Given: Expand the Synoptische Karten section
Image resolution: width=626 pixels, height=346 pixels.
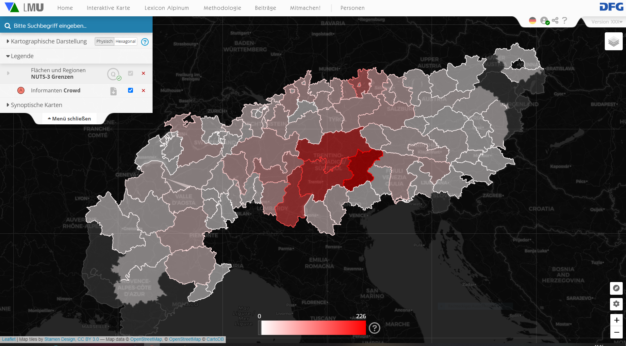Looking at the screenshot, I should [36, 105].
